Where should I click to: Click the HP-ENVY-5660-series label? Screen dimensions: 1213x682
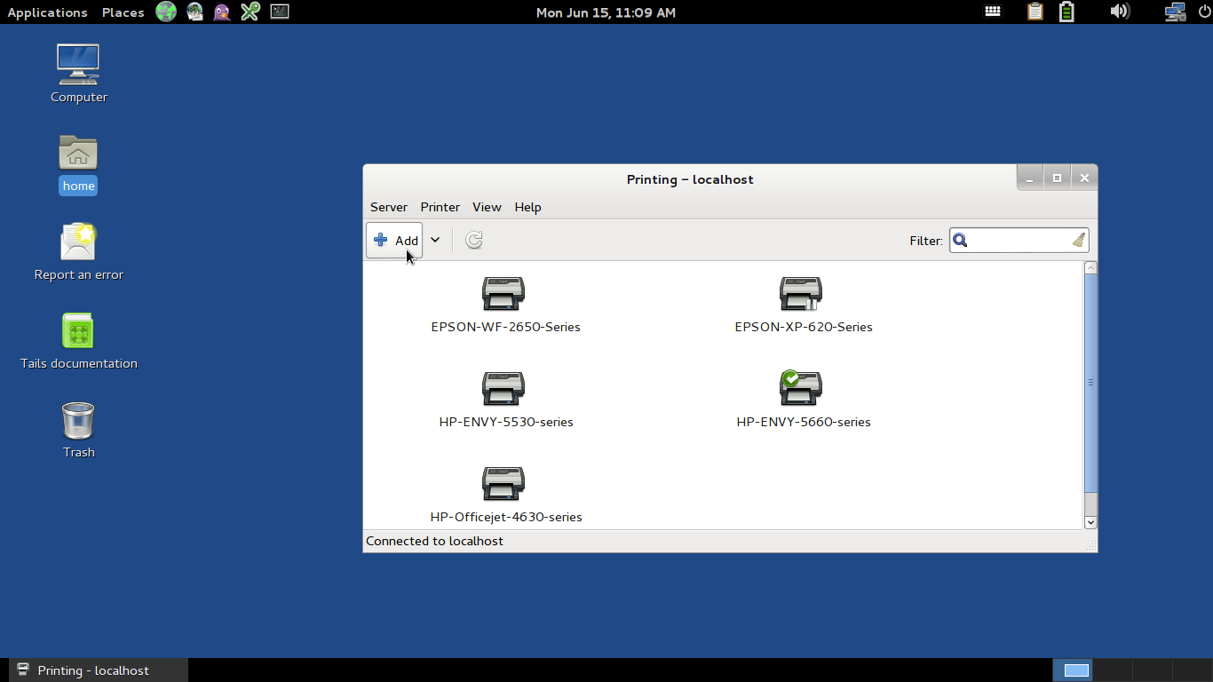804,422
